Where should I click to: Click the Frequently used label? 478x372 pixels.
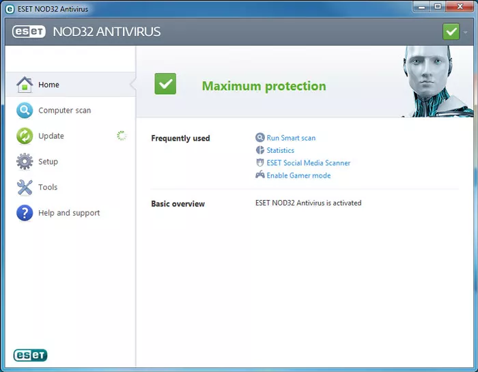click(x=180, y=139)
